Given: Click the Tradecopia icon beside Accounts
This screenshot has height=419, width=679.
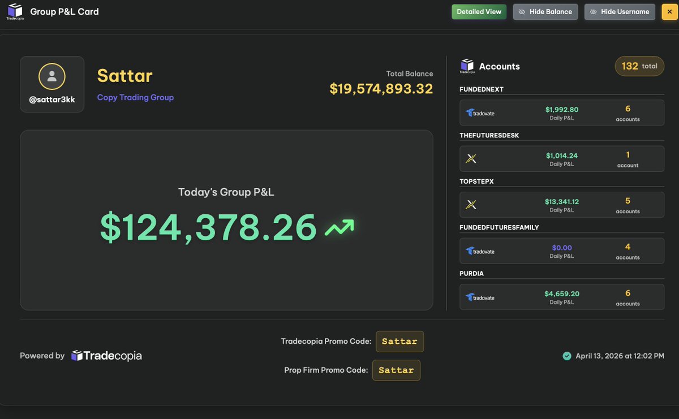Looking at the screenshot, I should click(467, 66).
